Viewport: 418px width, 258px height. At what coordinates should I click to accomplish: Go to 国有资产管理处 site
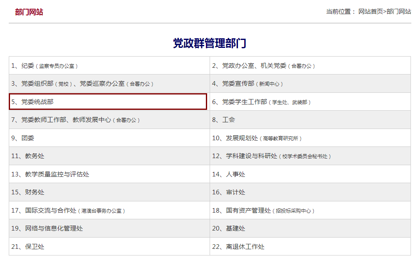(248, 211)
